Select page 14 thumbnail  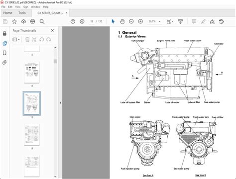[32, 135]
